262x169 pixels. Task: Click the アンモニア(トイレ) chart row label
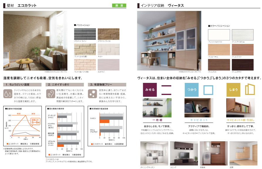click(52, 117)
